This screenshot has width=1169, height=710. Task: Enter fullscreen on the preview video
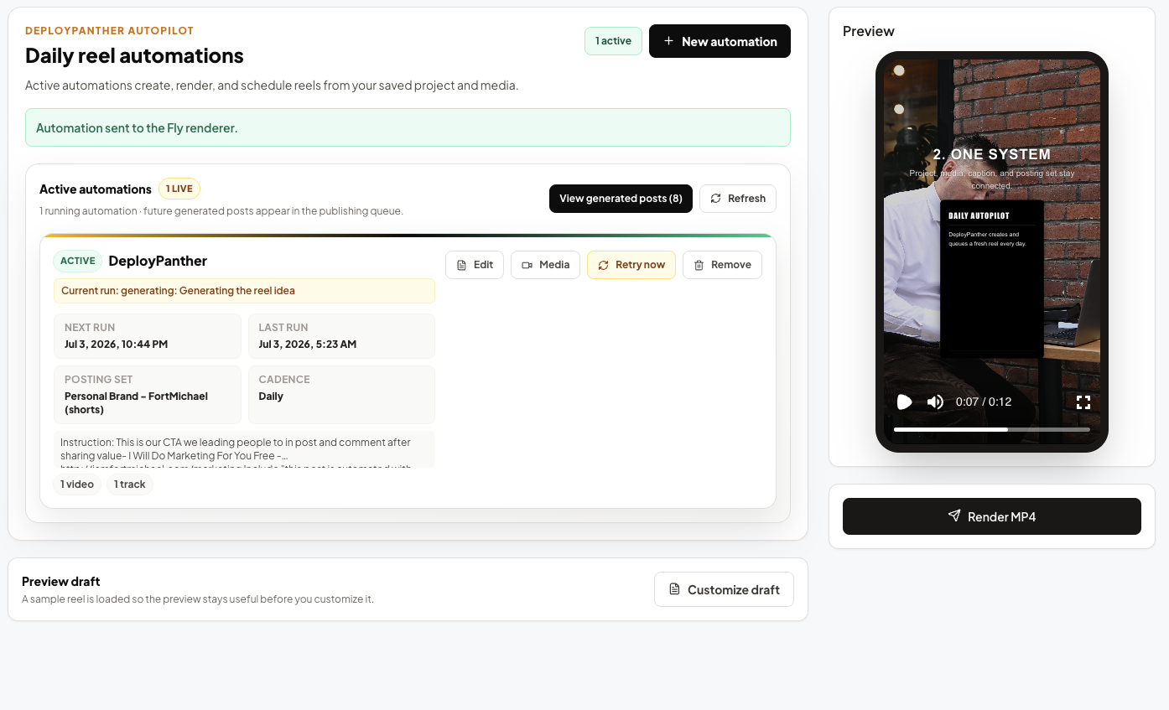pyautogui.click(x=1083, y=402)
